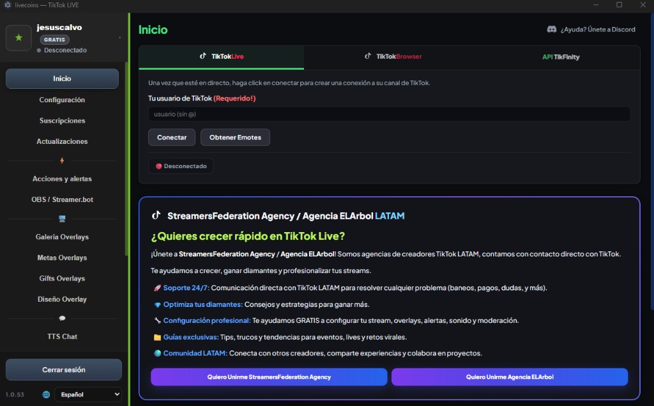Image resolution: width=654 pixels, height=406 pixels.
Task: Click the ¿Quieres crecer rápido en TikTok Live? heading
Action: pos(248,237)
